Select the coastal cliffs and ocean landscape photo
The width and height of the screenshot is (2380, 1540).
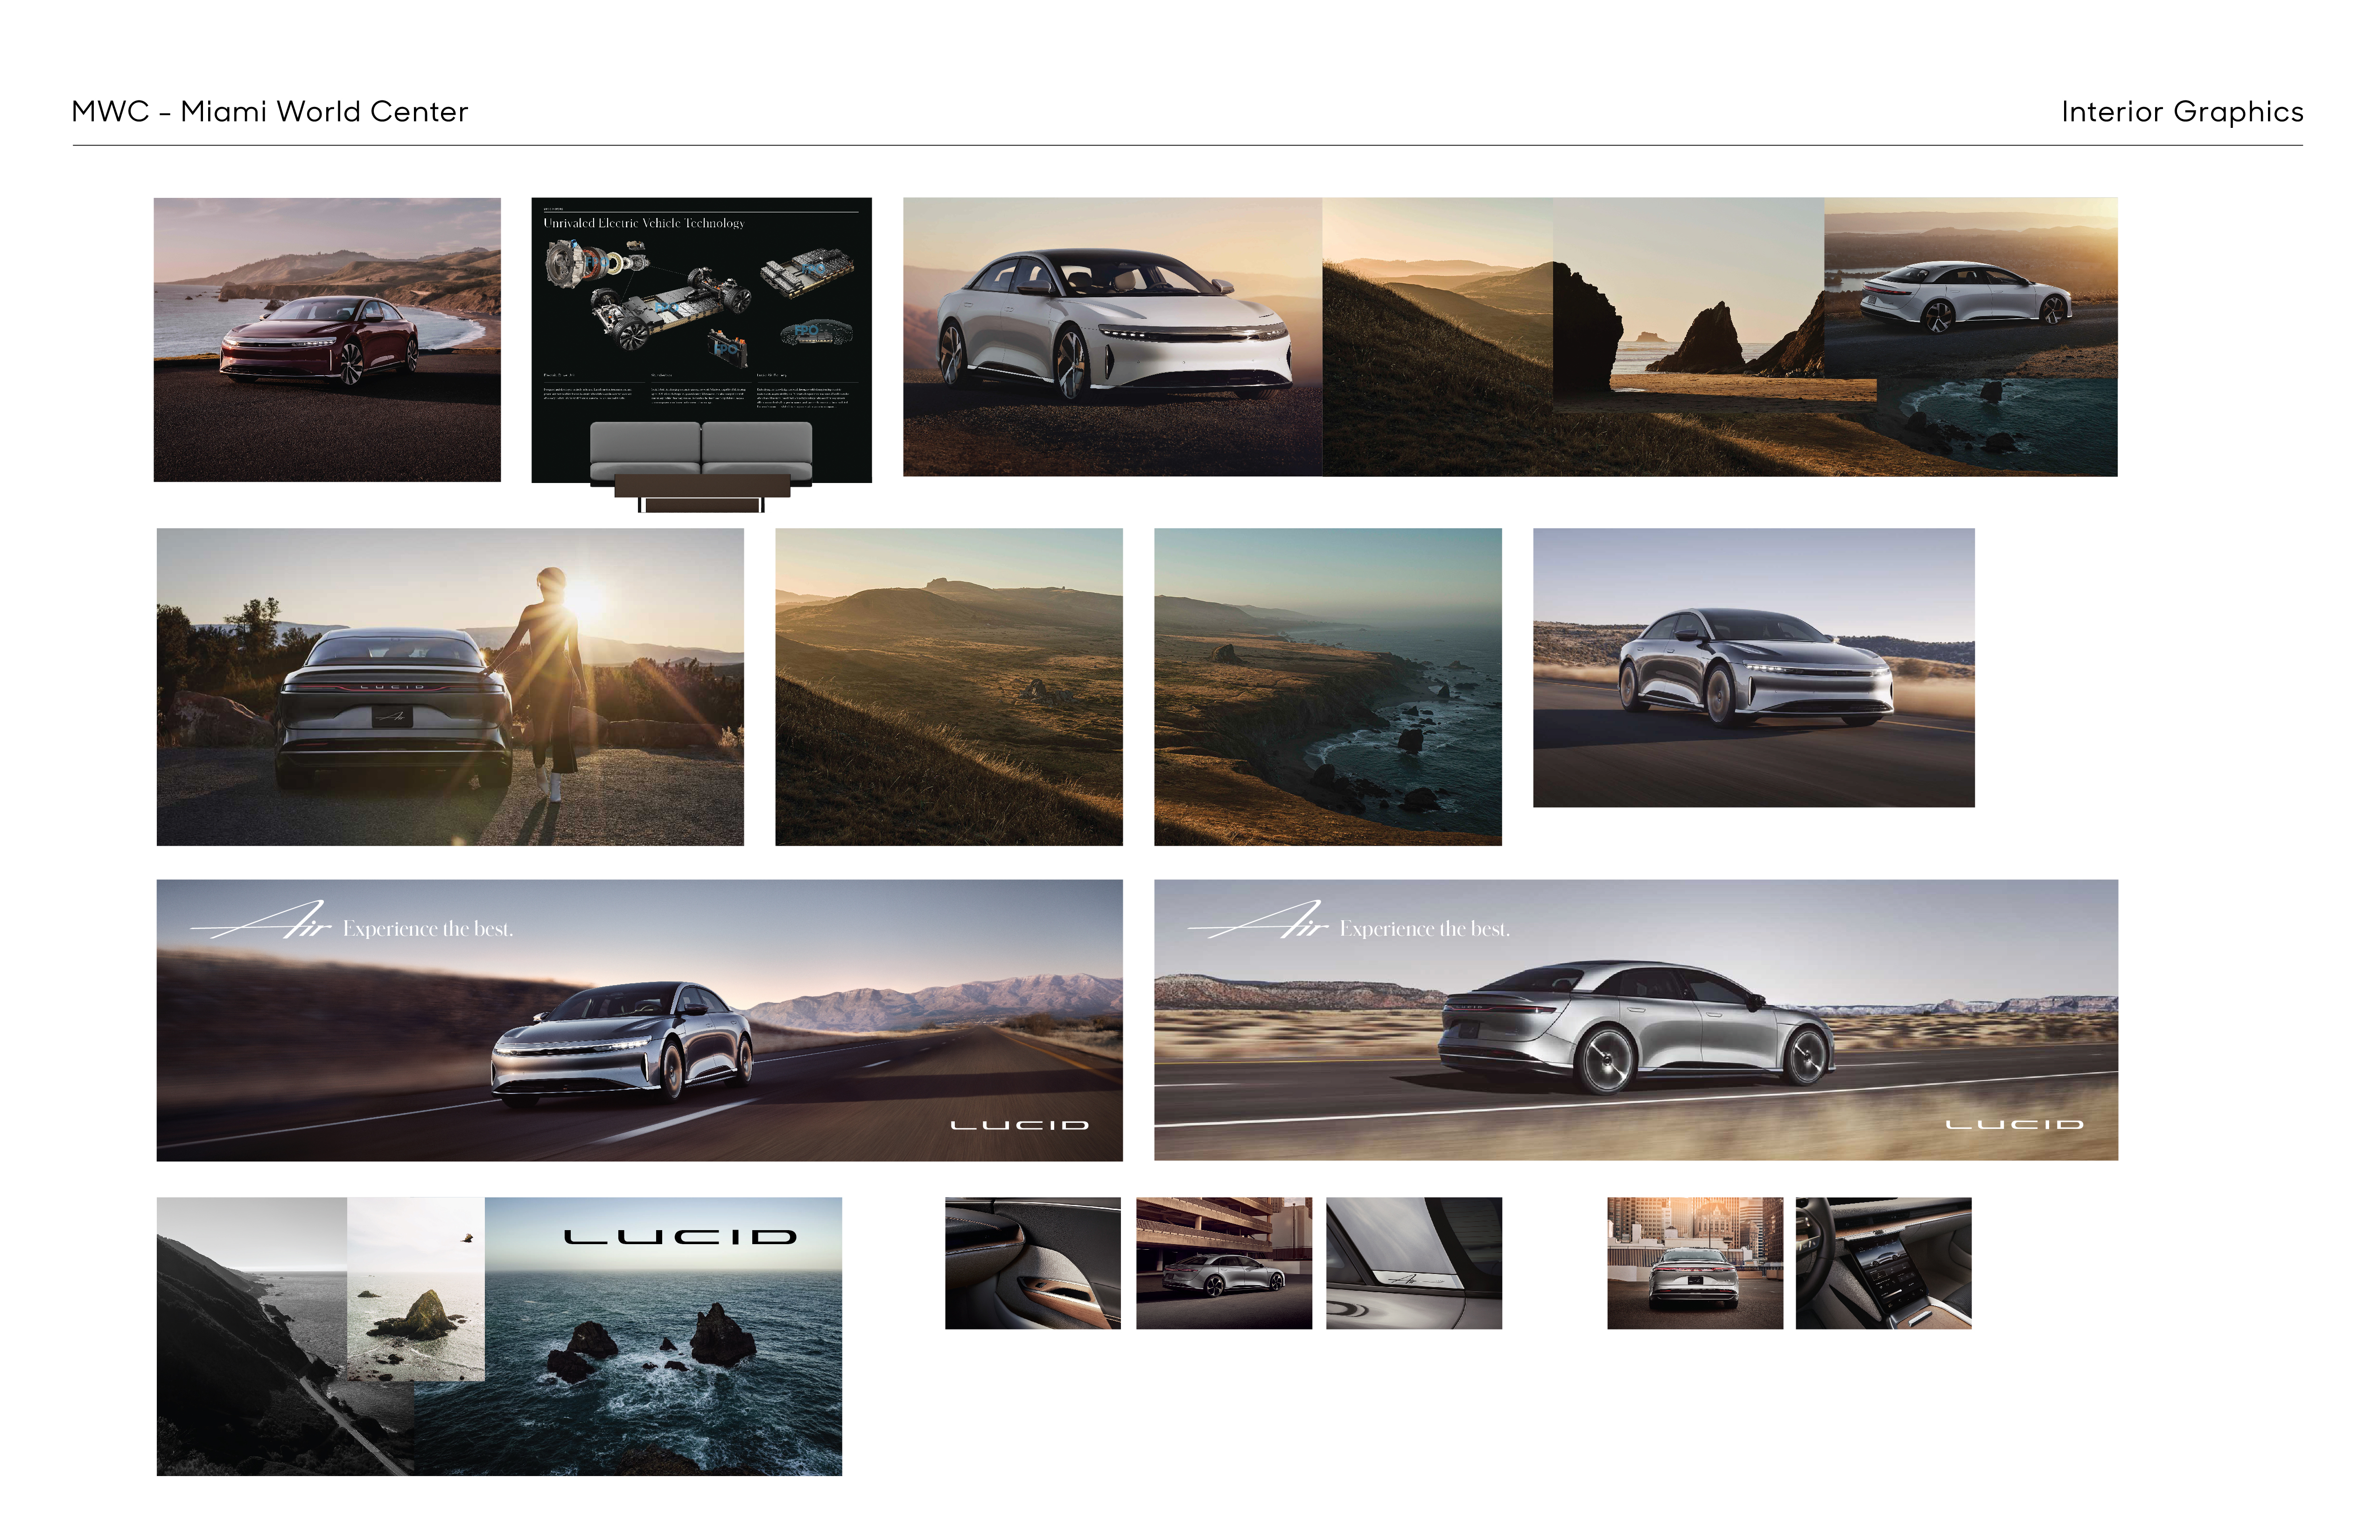(x=1328, y=687)
